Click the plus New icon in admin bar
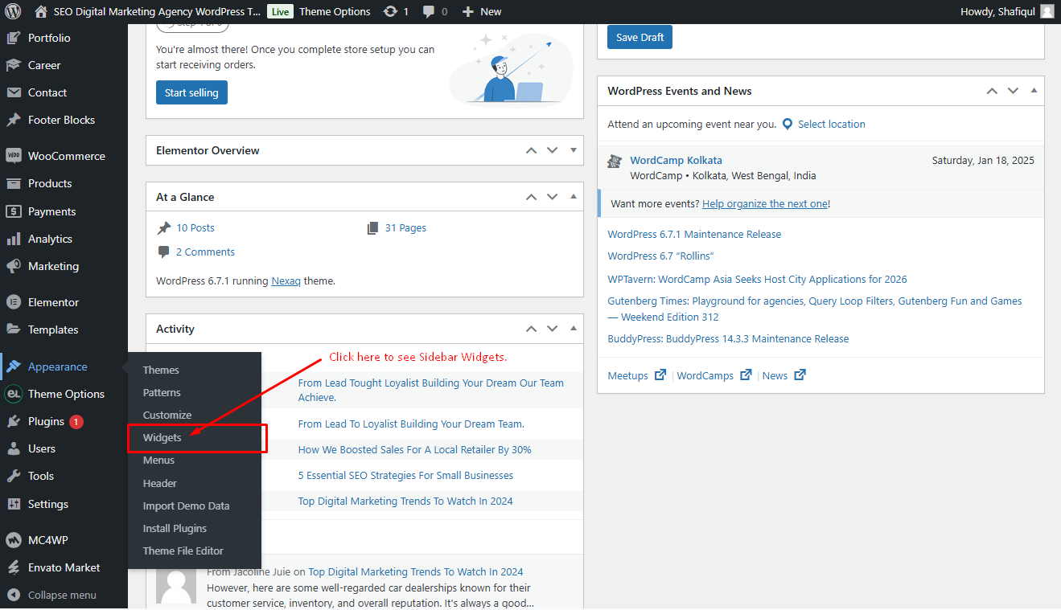 click(x=468, y=11)
